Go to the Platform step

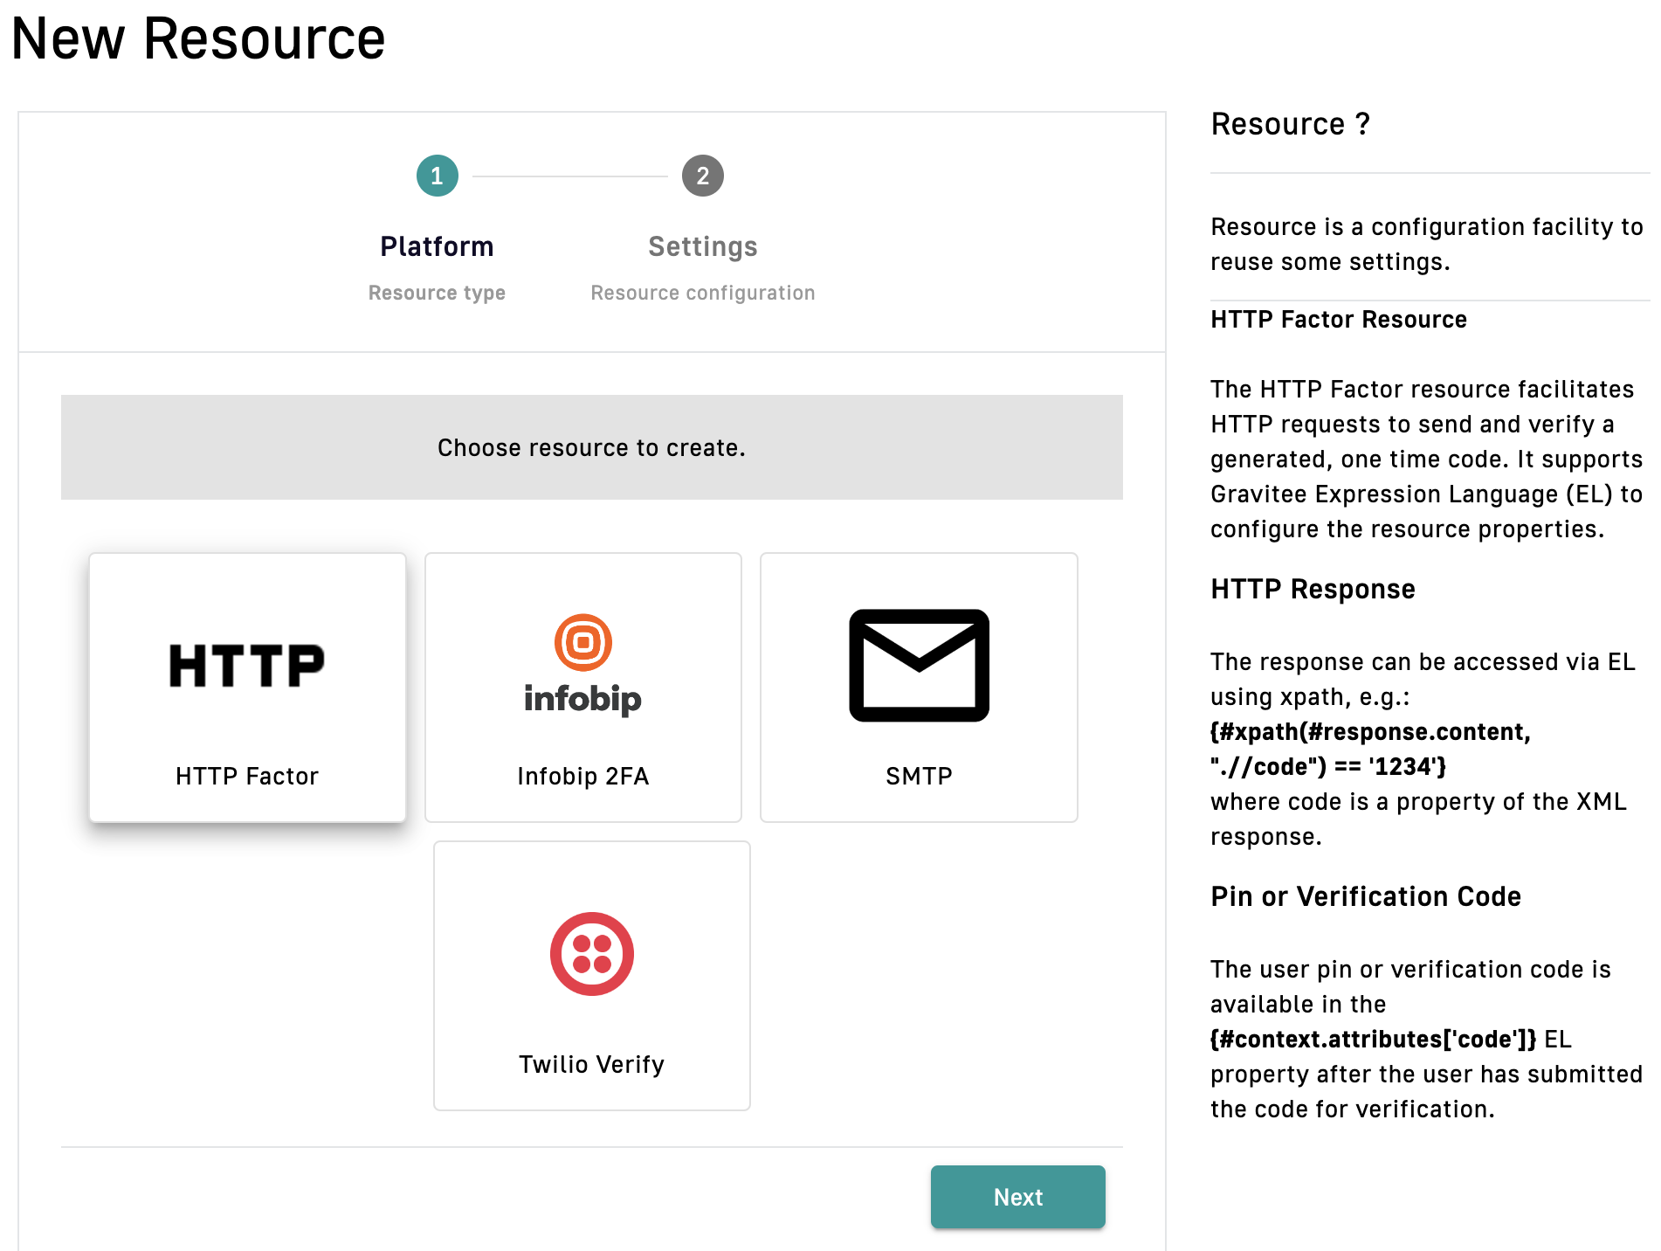[x=437, y=246]
